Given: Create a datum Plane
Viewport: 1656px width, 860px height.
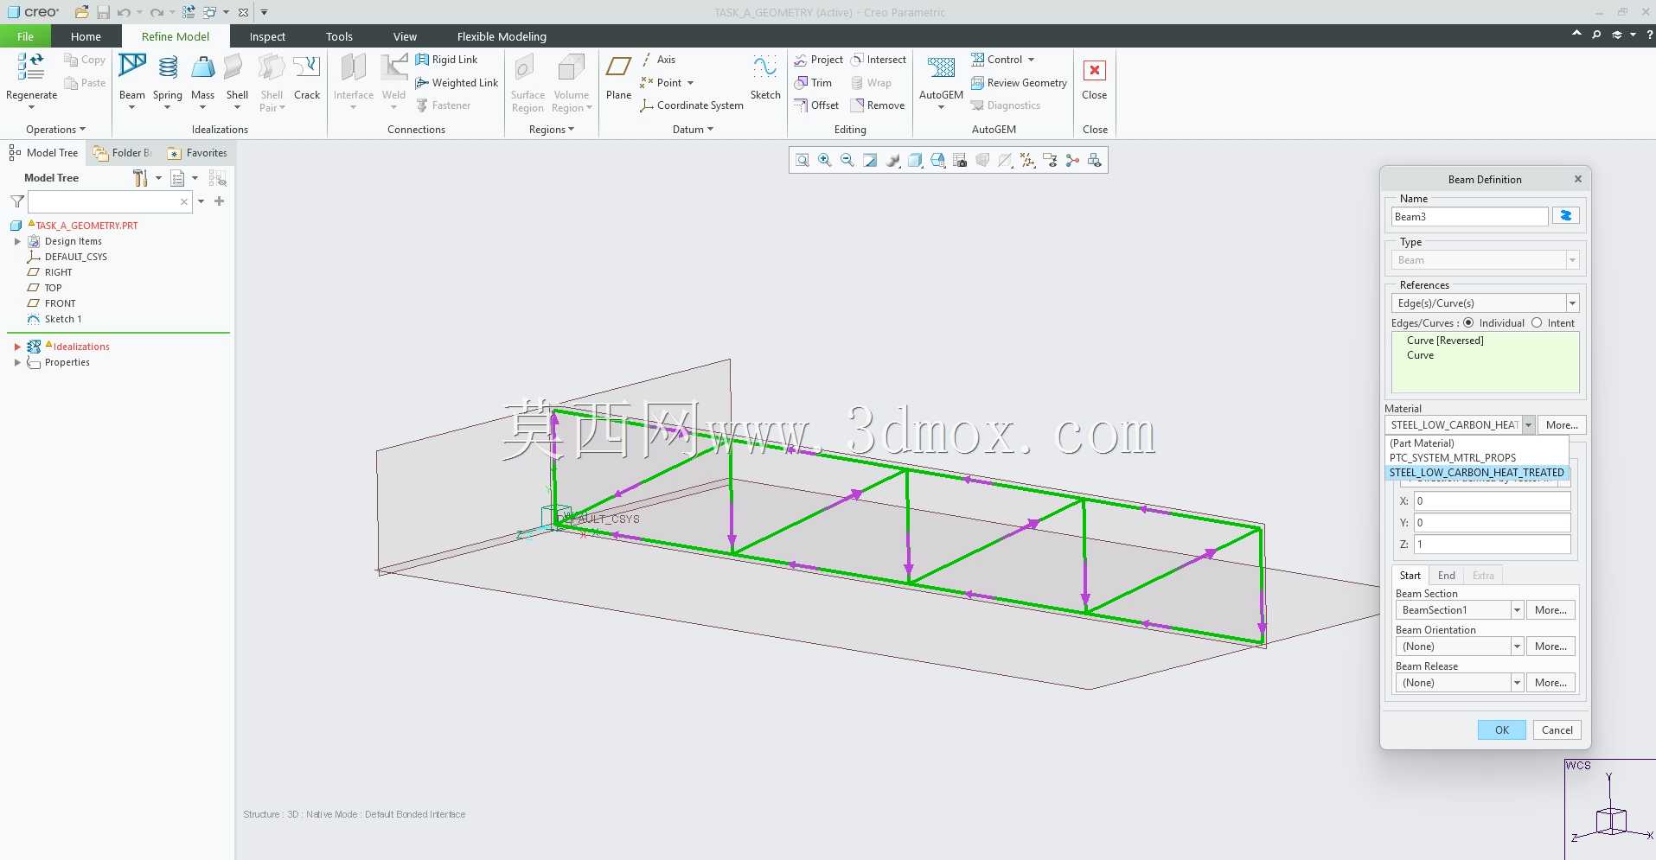Looking at the screenshot, I should 618,75.
